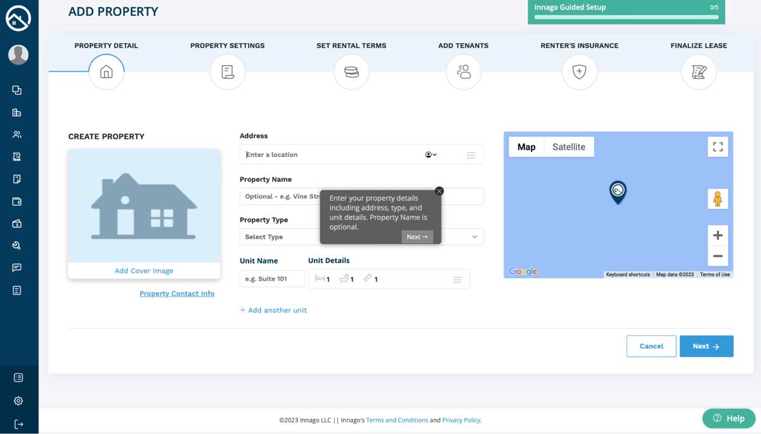This screenshot has width=761, height=434.
Task: Open the Properties icon in the sidebar
Action: click(19, 112)
